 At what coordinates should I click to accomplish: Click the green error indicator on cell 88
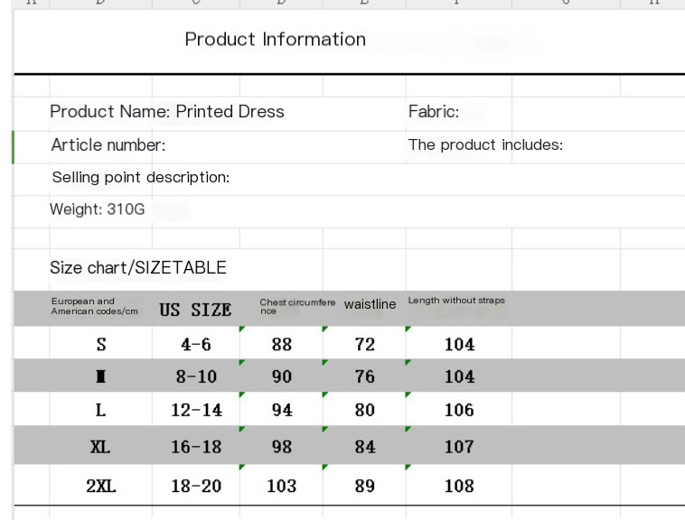[242, 330]
